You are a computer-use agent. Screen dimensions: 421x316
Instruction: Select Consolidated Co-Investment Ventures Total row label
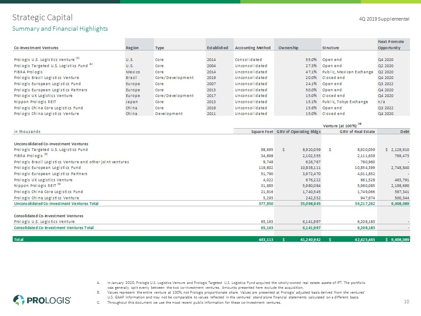tap(54, 228)
